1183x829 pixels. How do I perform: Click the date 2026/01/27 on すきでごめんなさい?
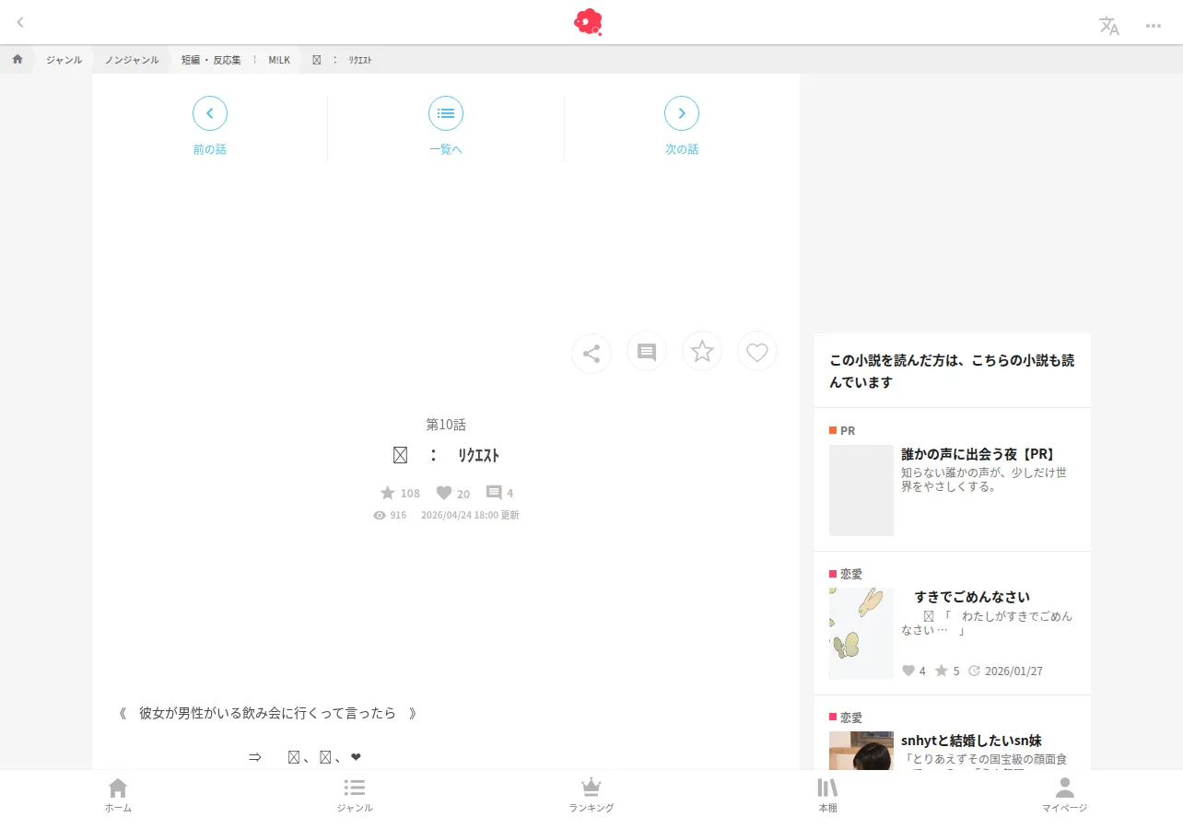1013,671
